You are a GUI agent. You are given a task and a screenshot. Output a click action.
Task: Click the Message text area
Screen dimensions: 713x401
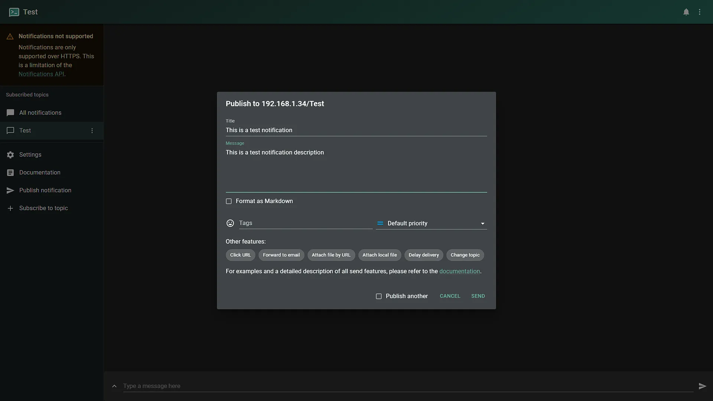[x=356, y=169]
